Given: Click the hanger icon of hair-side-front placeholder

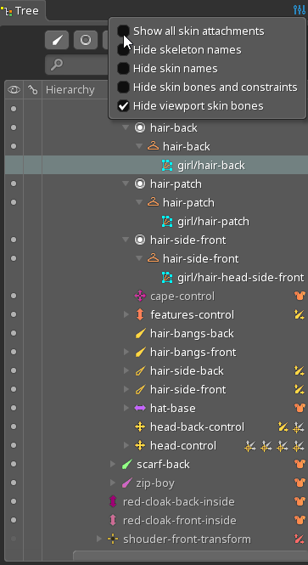Looking at the screenshot, I should pos(153,259).
